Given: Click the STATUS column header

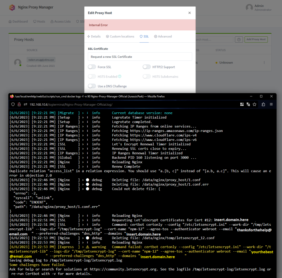Looking at the screenshot, I should pyautogui.click(x=220, y=50).
